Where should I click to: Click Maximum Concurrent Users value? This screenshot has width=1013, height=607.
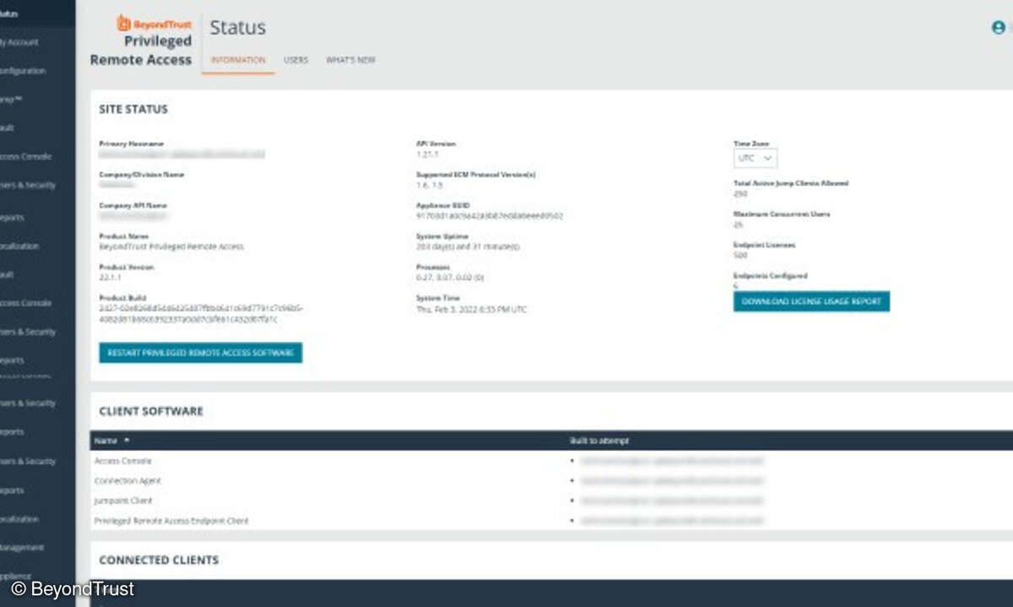click(739, 224)
